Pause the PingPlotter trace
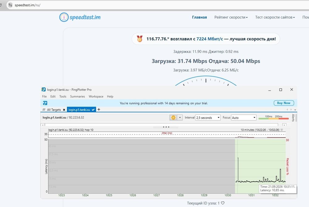Image resolution: width=309 pixels, height=207 pixels. 173,118
